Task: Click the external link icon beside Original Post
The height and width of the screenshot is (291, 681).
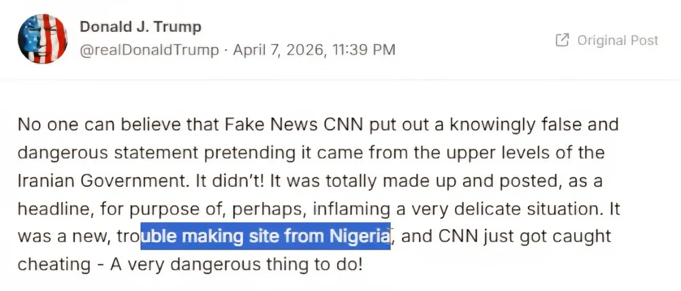Action: click(x=563, y=40)
